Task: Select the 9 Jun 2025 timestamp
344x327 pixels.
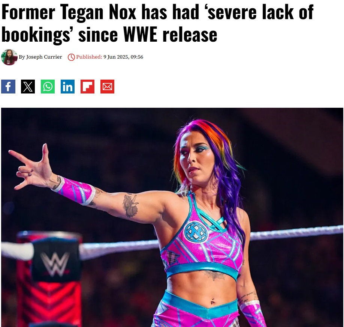Action: [123, 57]
